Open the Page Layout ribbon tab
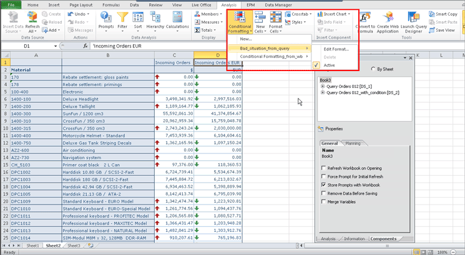The width and height of the screenshot is (465, 255). (81, 5)
